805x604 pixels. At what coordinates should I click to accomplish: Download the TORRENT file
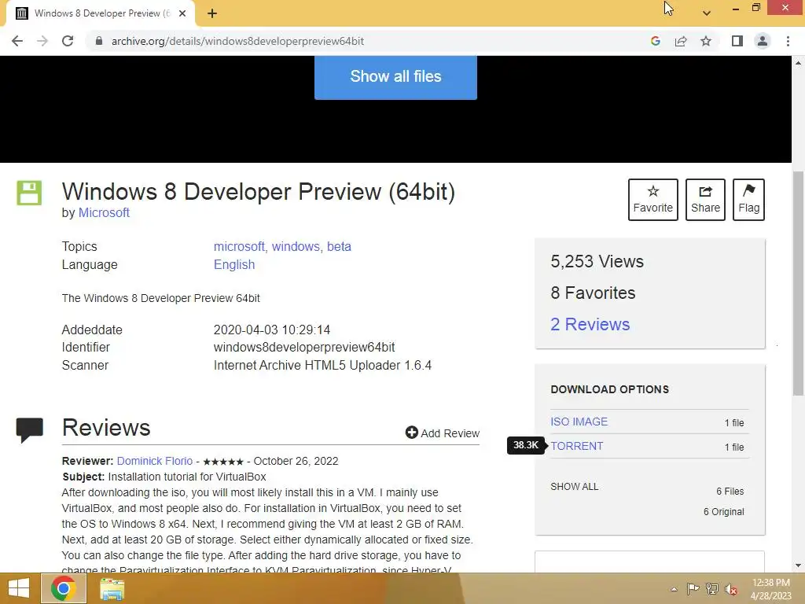click(x=577, y=447)
